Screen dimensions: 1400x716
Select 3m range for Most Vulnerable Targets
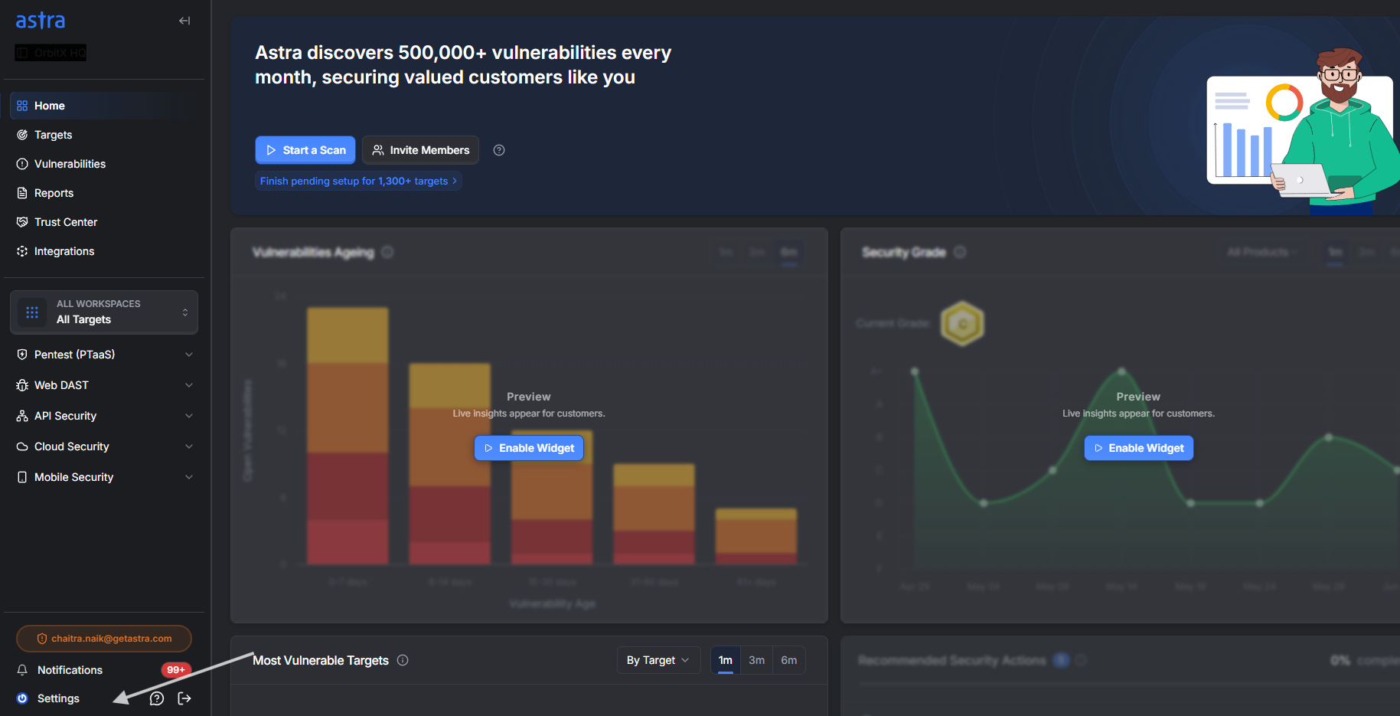pyautogui.click(x=757, y=660)
